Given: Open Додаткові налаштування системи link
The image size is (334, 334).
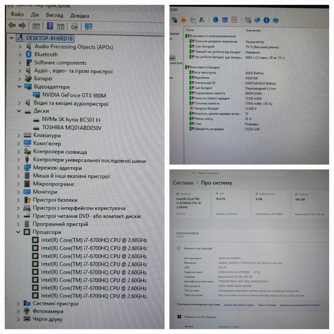Looking at the screenshot, I should click(x=299, y=305).
